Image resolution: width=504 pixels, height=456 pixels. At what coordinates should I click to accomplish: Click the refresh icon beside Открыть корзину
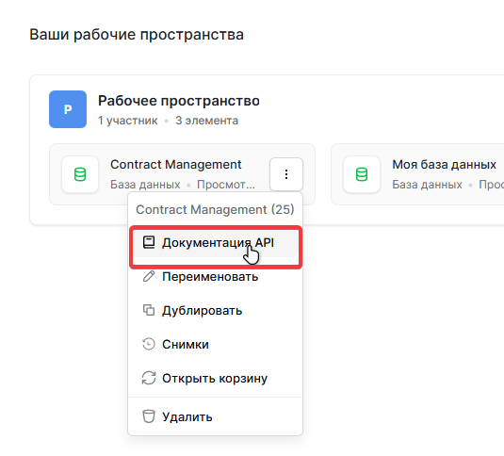point(149,378)
